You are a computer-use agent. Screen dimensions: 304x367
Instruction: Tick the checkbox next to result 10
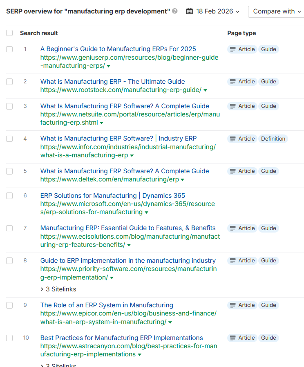9,338
